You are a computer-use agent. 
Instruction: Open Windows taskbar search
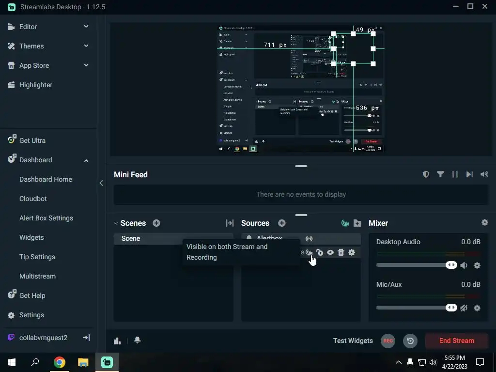click(x=35, y=362)
